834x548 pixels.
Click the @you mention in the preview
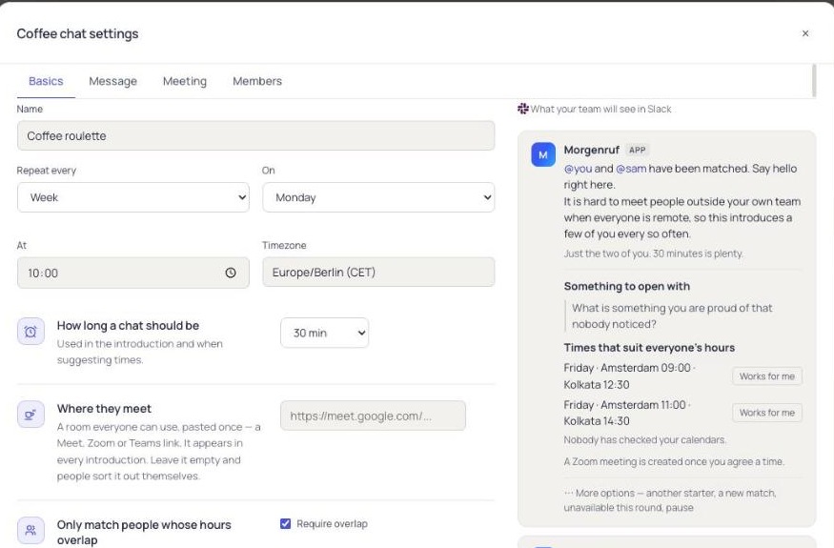[x=578, y=169]
